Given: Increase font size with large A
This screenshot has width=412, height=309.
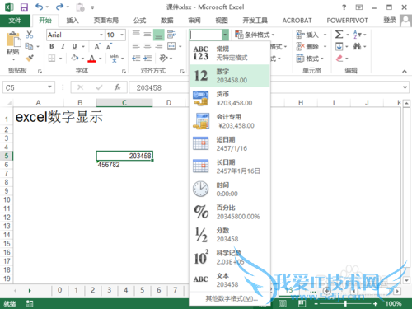Looking at the screenshot, I should point(97,47).
